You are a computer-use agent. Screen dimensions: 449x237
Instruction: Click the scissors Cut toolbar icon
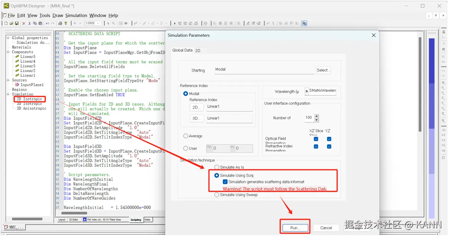[x=29, y=23]
